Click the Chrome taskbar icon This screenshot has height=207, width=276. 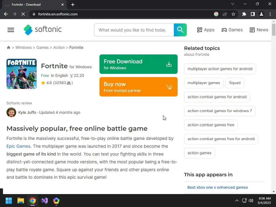[33, 201]
